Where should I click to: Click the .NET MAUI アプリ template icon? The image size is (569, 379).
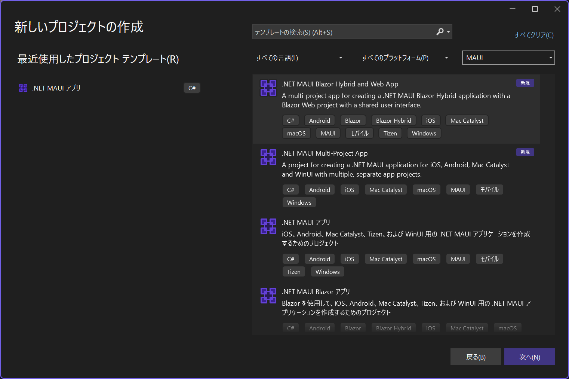pyautogui.click(x=268, y=226)
